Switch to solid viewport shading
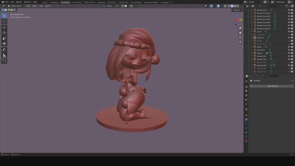 pyautogui.click(x=232, y=6)
